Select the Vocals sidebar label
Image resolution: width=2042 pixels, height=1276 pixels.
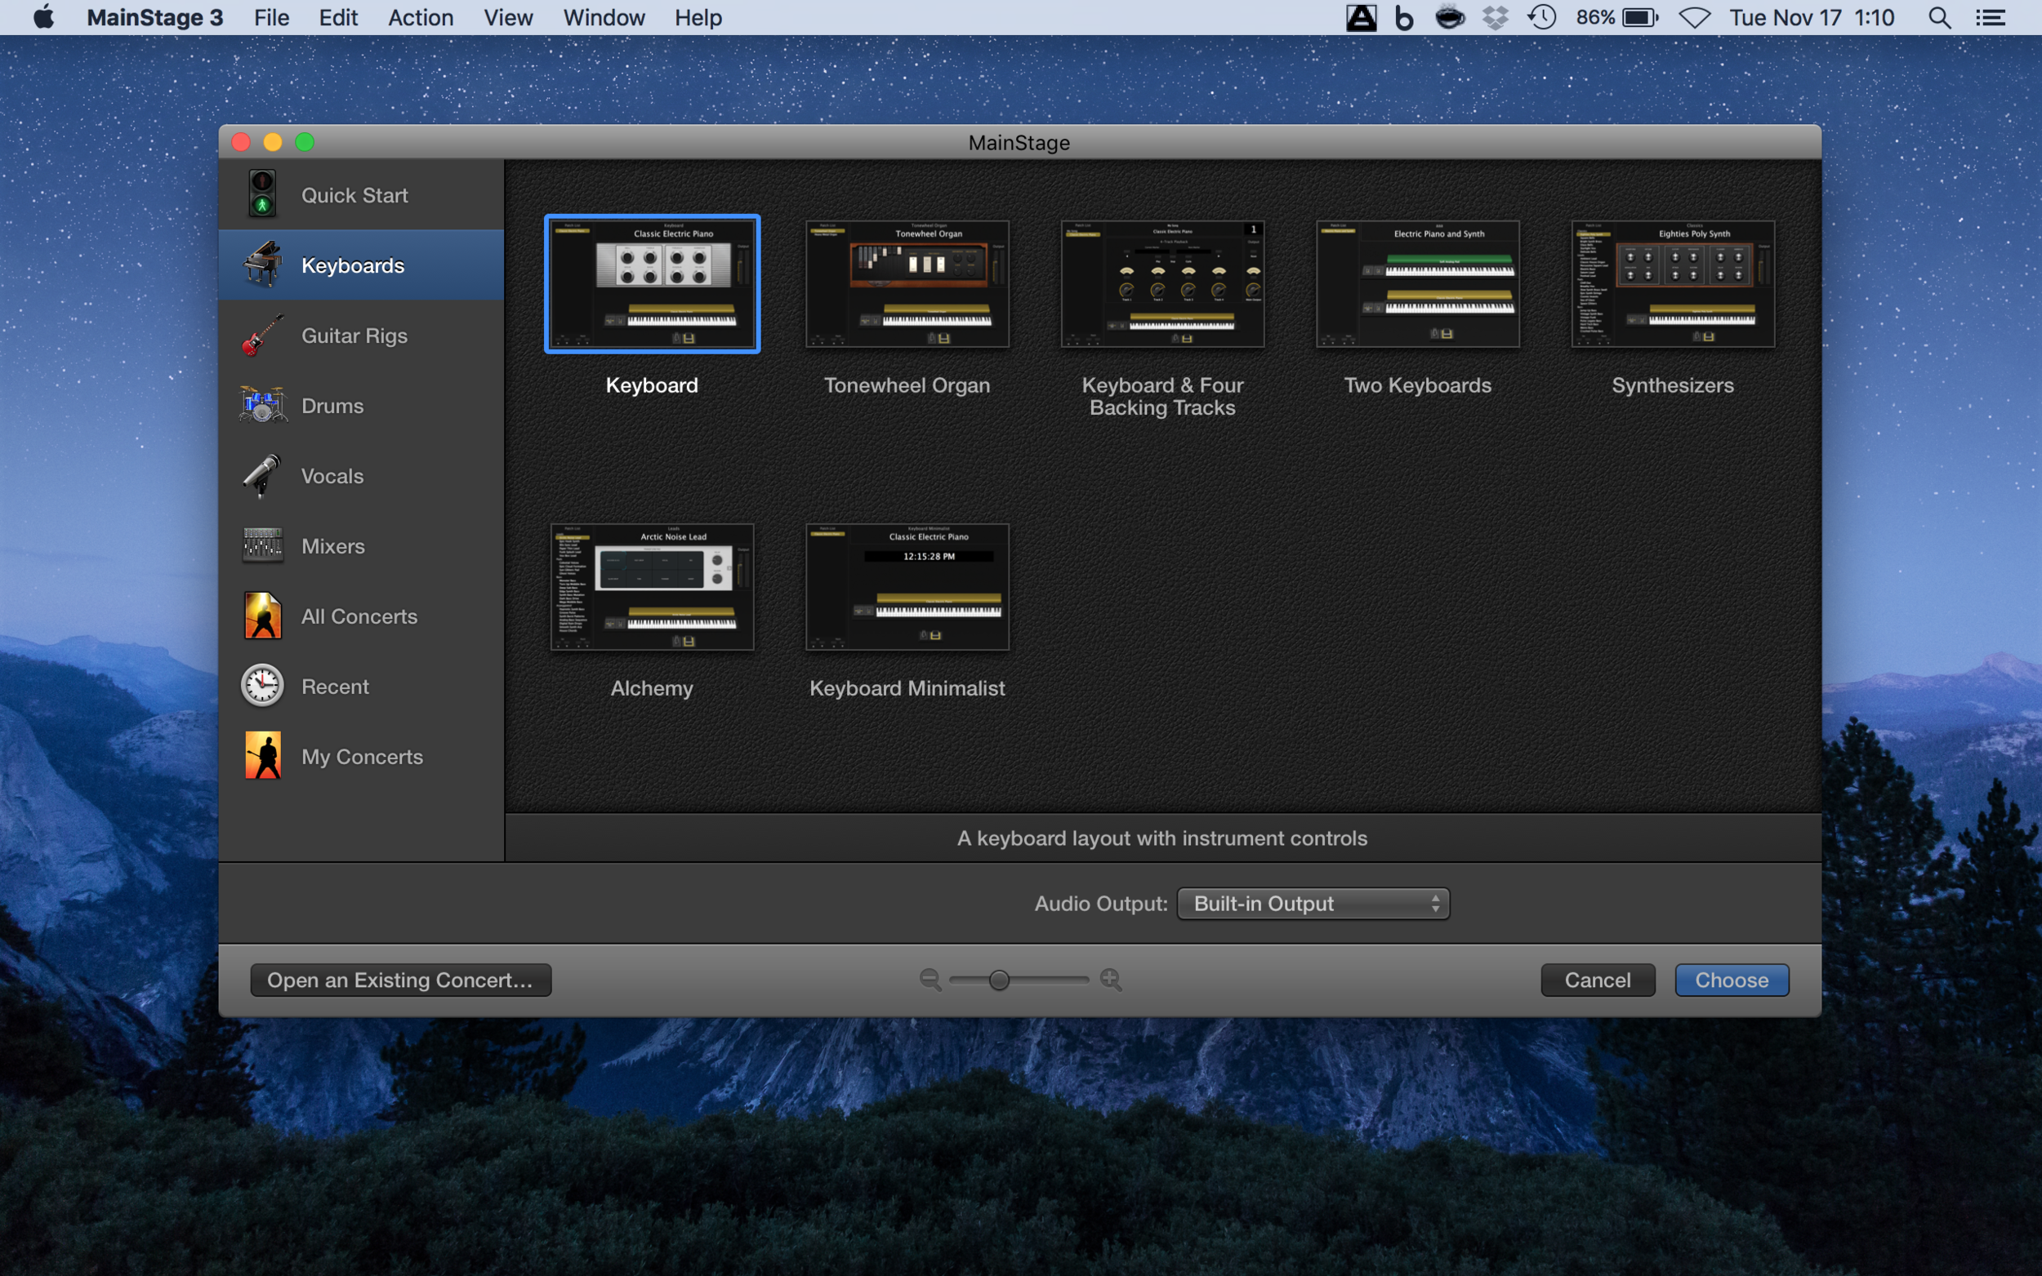332,476
